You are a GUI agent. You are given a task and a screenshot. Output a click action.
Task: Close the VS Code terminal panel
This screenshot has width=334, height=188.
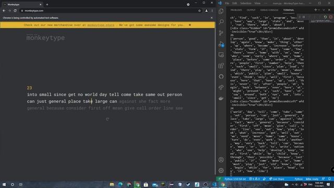point(329,10)
